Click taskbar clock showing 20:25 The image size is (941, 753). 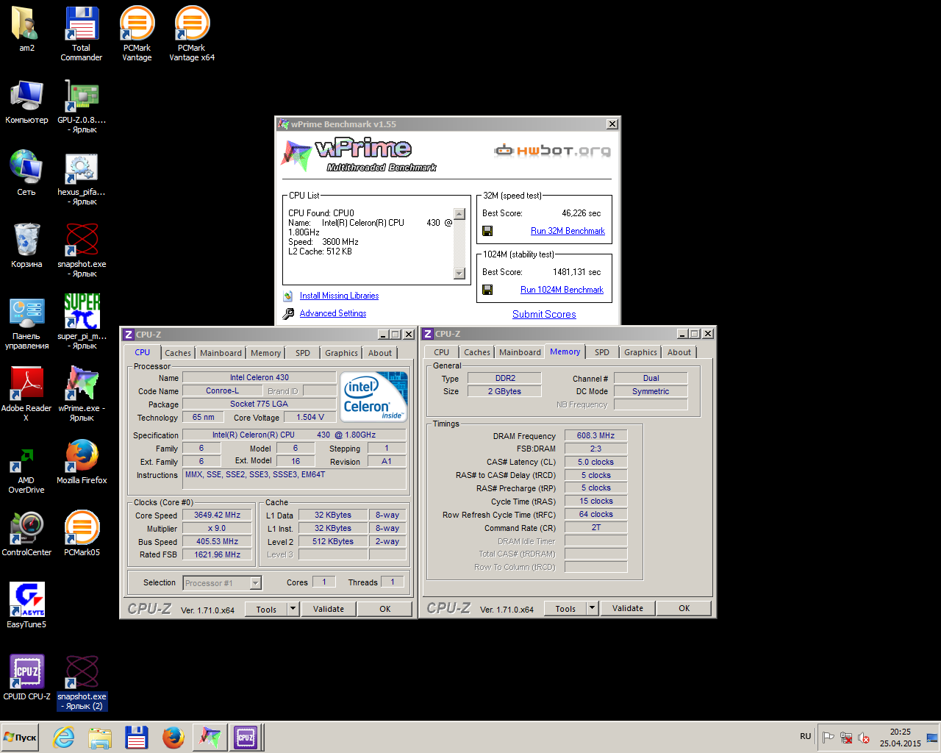[x=901, y=737]
